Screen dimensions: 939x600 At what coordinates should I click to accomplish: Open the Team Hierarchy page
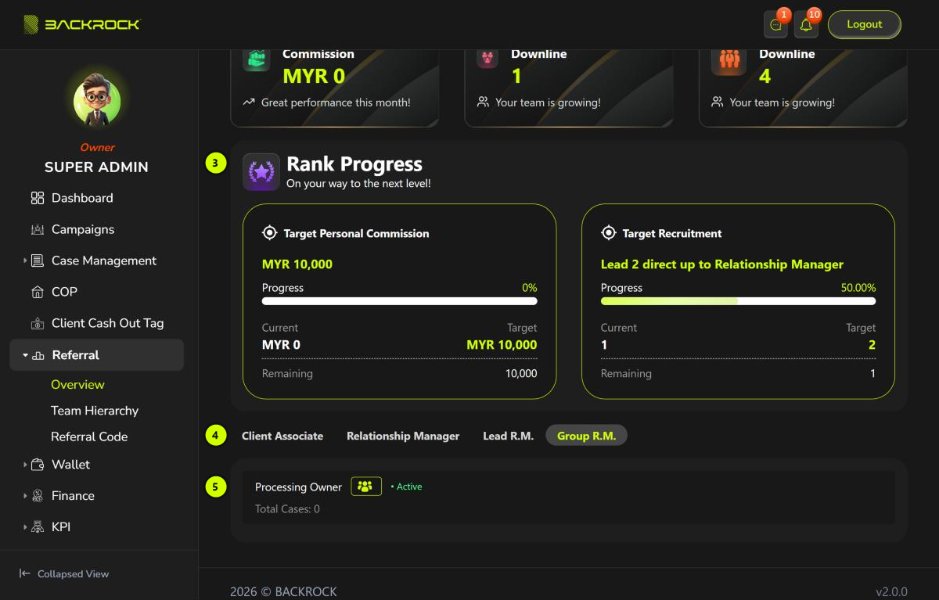tap(95, 411)
